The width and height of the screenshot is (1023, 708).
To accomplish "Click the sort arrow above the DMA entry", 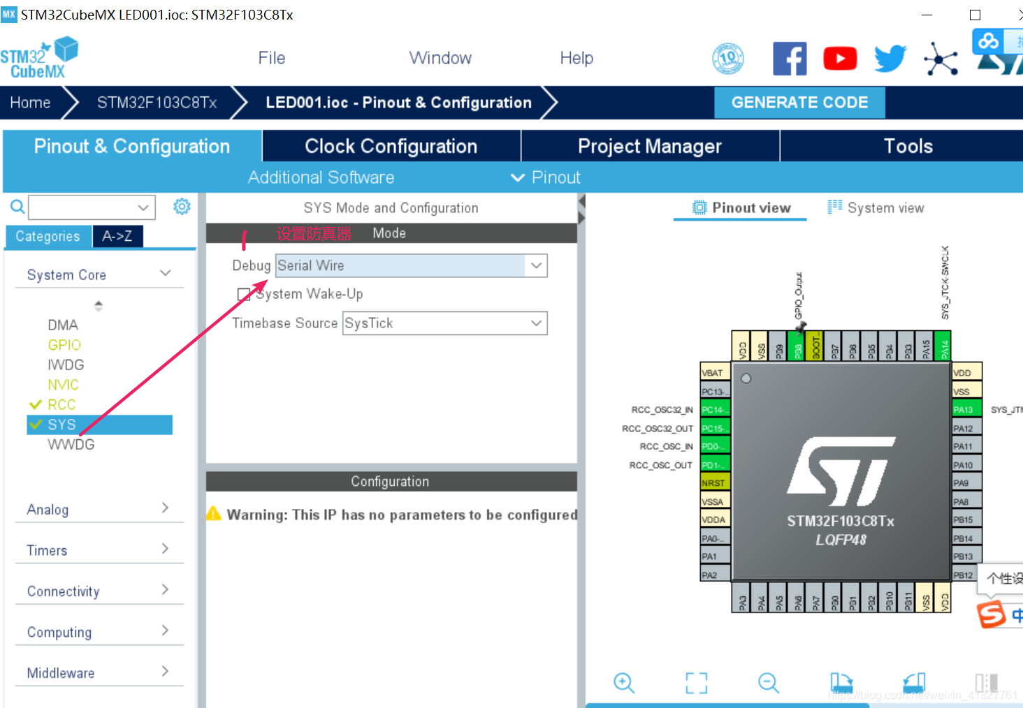I will (99, 306).
